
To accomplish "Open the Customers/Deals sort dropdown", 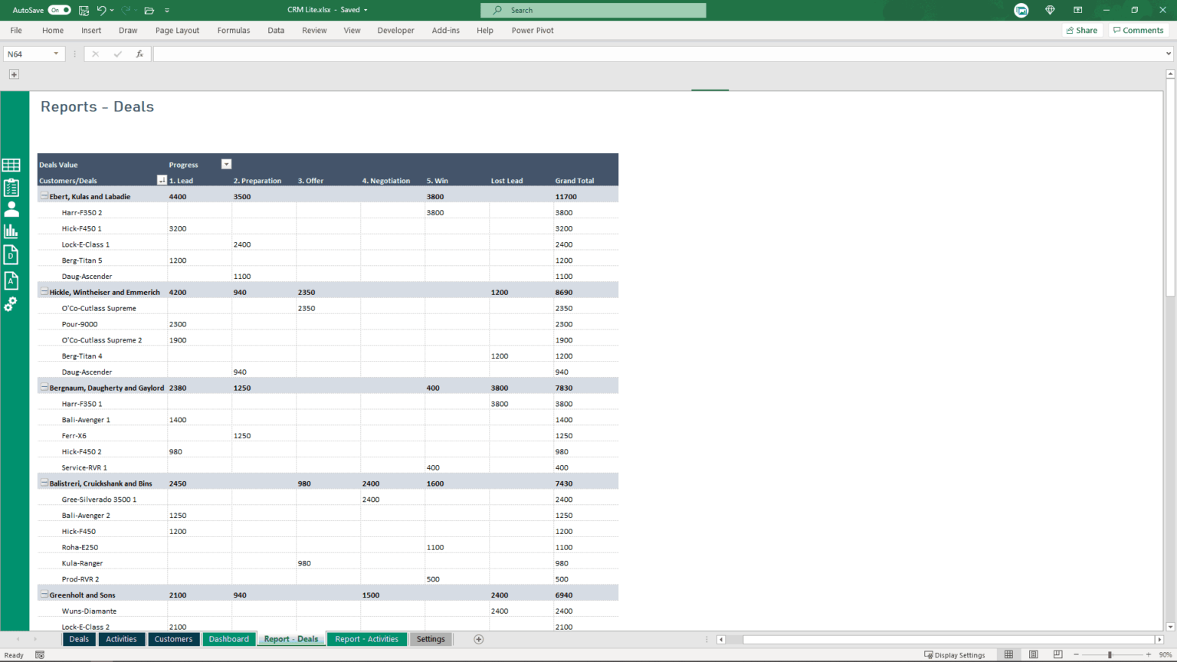I will tap(162, 180).
